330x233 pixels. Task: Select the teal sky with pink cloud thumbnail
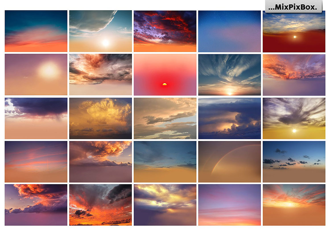[36, 31]
